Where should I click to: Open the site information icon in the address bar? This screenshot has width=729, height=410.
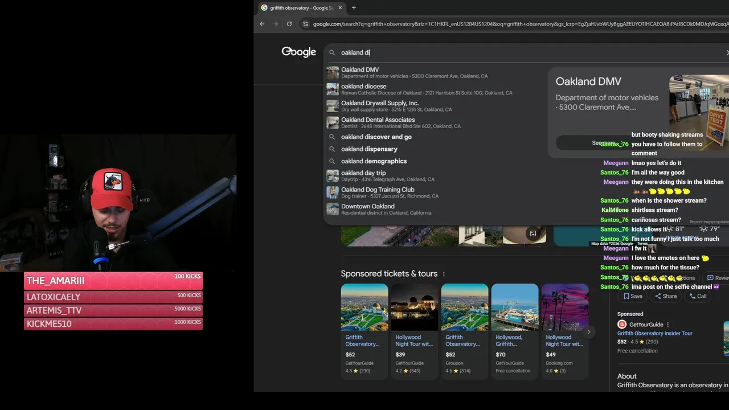point(305,24)
